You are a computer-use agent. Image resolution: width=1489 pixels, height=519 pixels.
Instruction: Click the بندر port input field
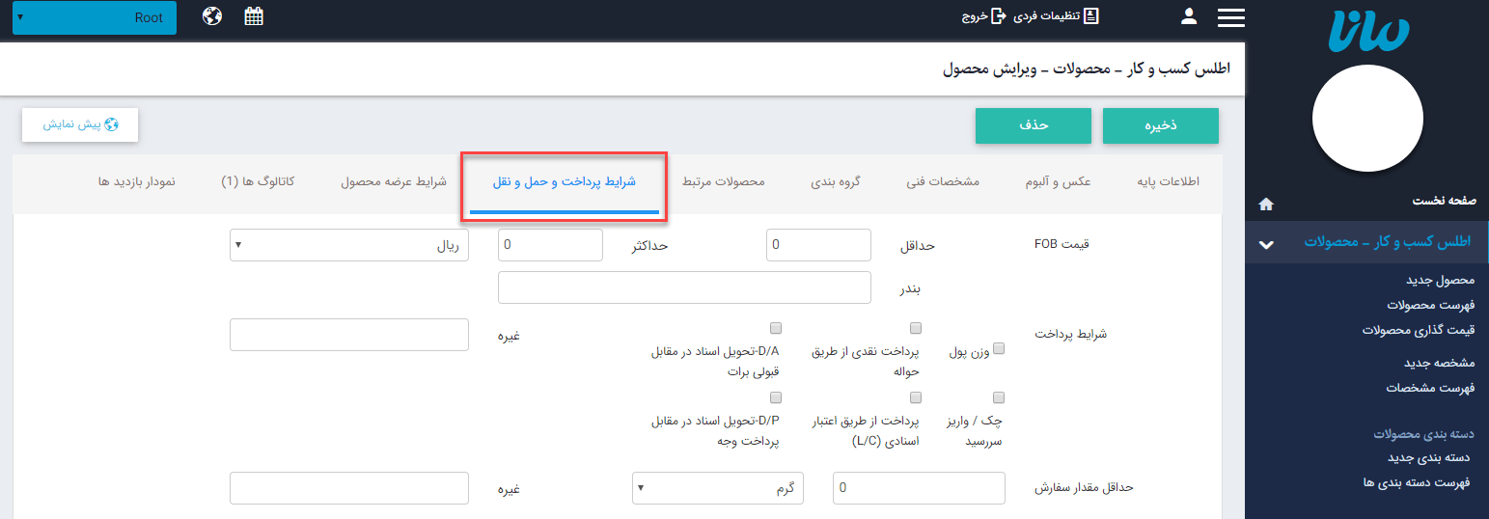coord(684,287)
